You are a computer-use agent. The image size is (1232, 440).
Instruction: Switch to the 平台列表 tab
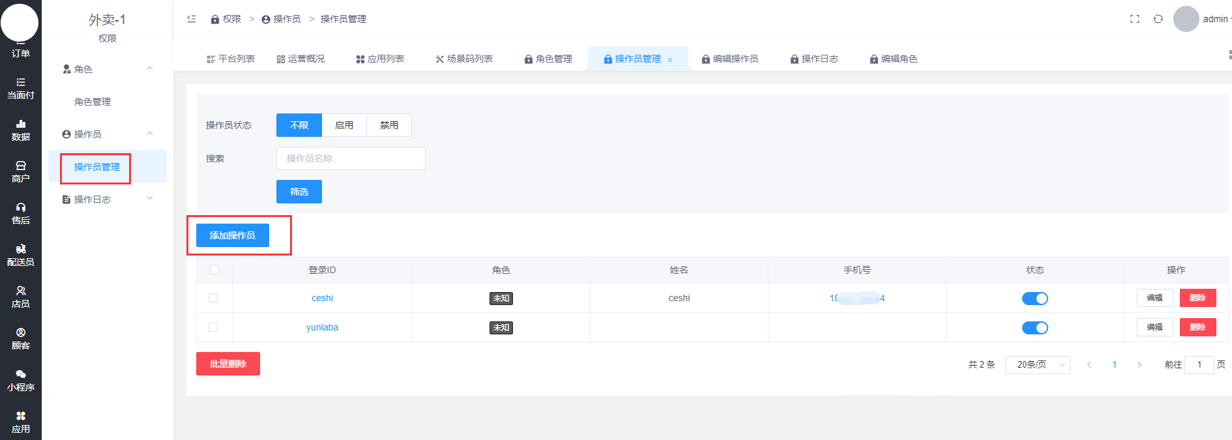231,59
